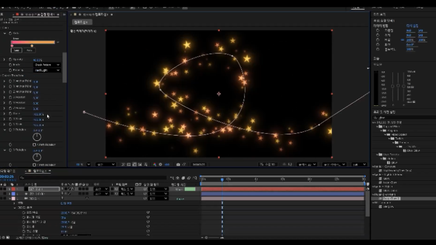
Task: Open blend mode dropdown for top layer
Action: coord(101,189)
